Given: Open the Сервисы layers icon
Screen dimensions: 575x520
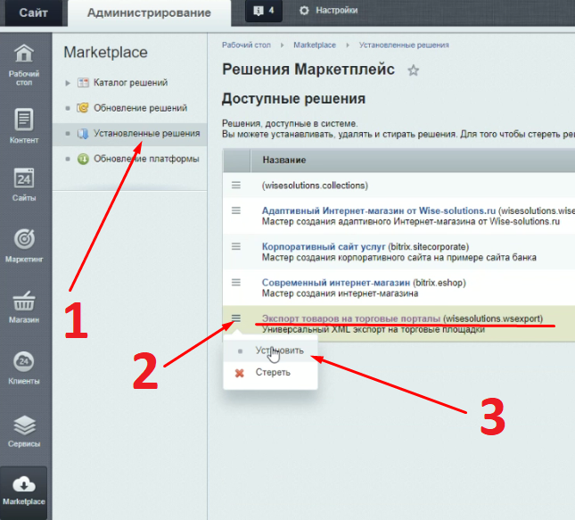Looking at the screenshot, I should [24, 425].
